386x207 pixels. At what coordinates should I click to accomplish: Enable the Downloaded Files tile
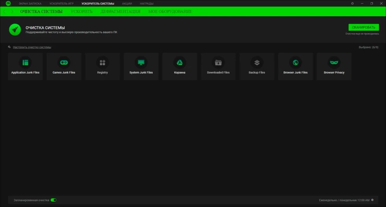point(218,66)
